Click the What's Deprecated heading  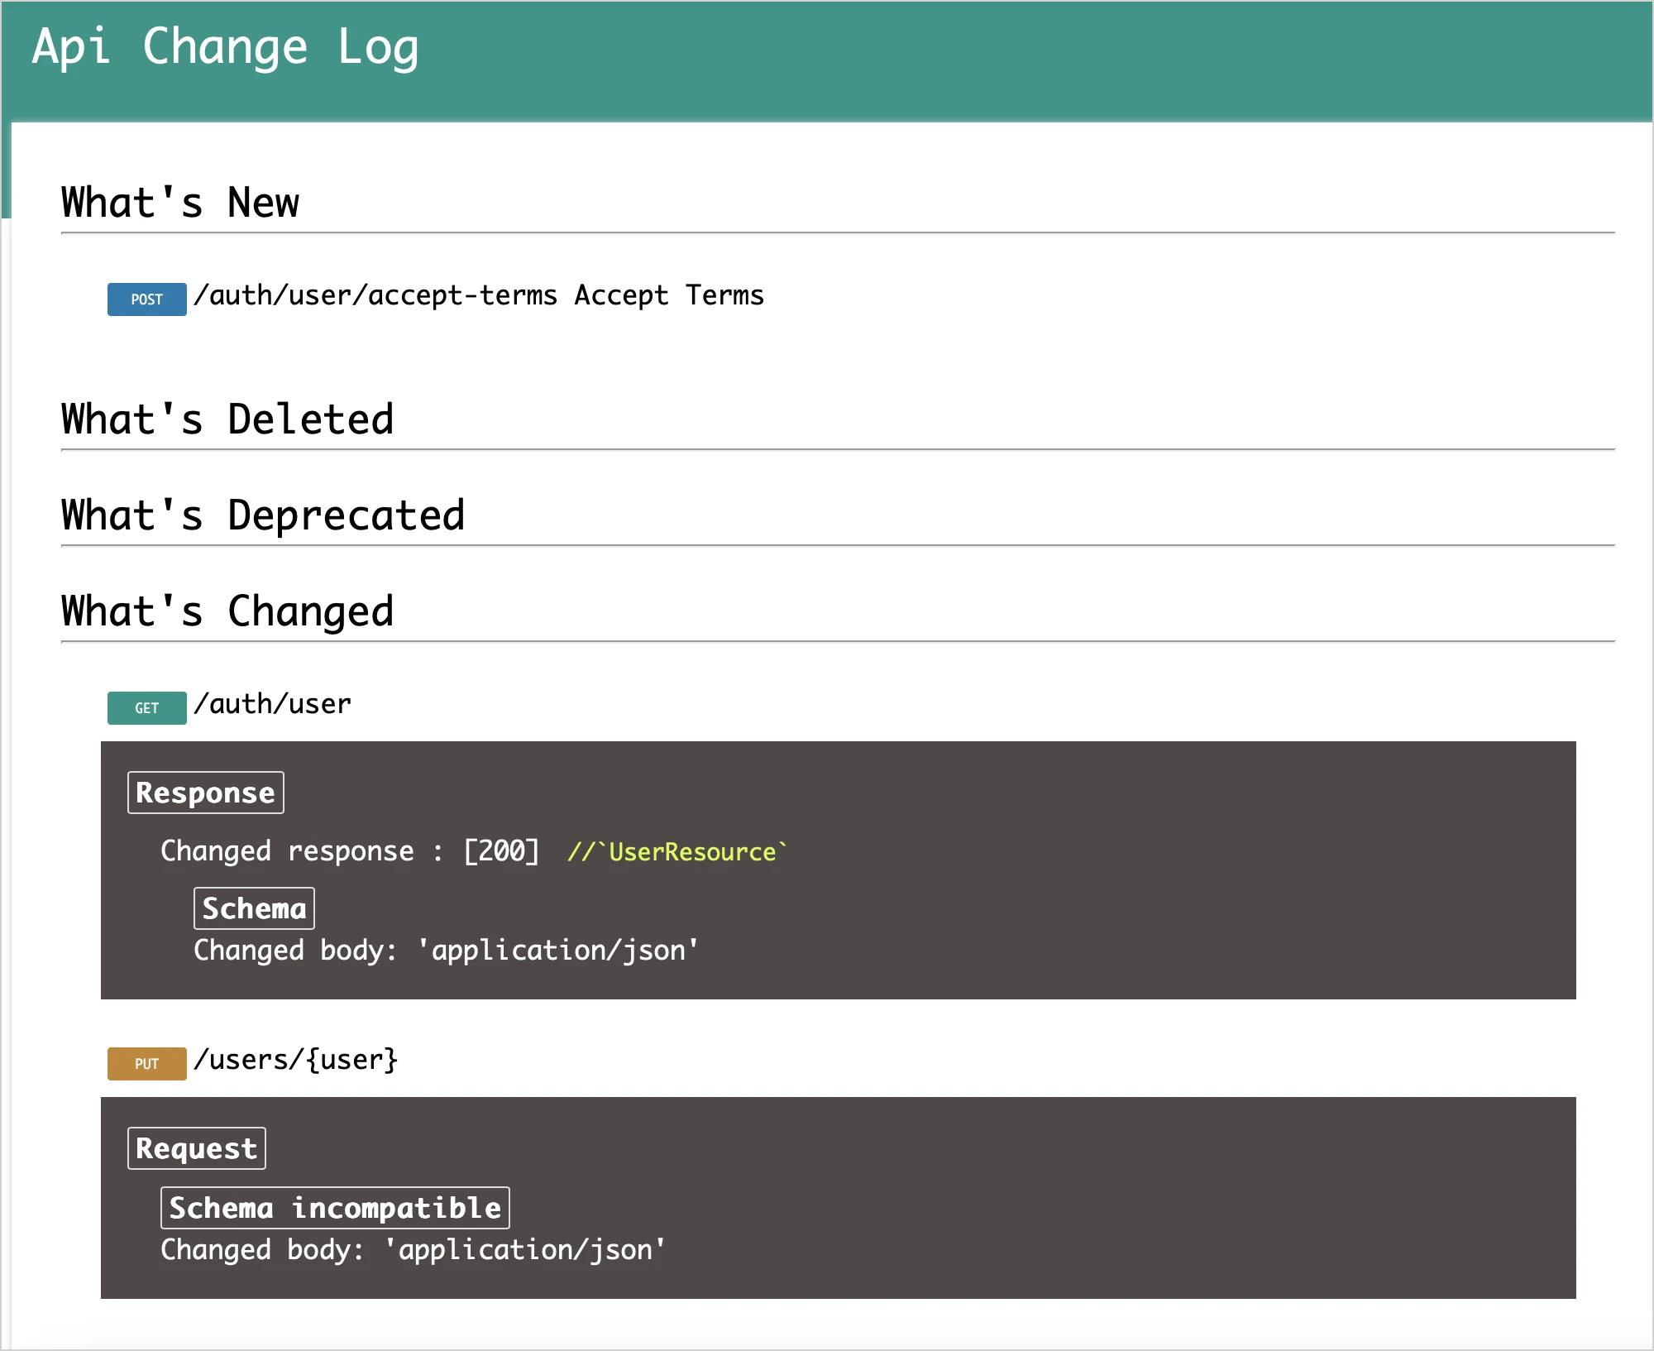(263, 515)
